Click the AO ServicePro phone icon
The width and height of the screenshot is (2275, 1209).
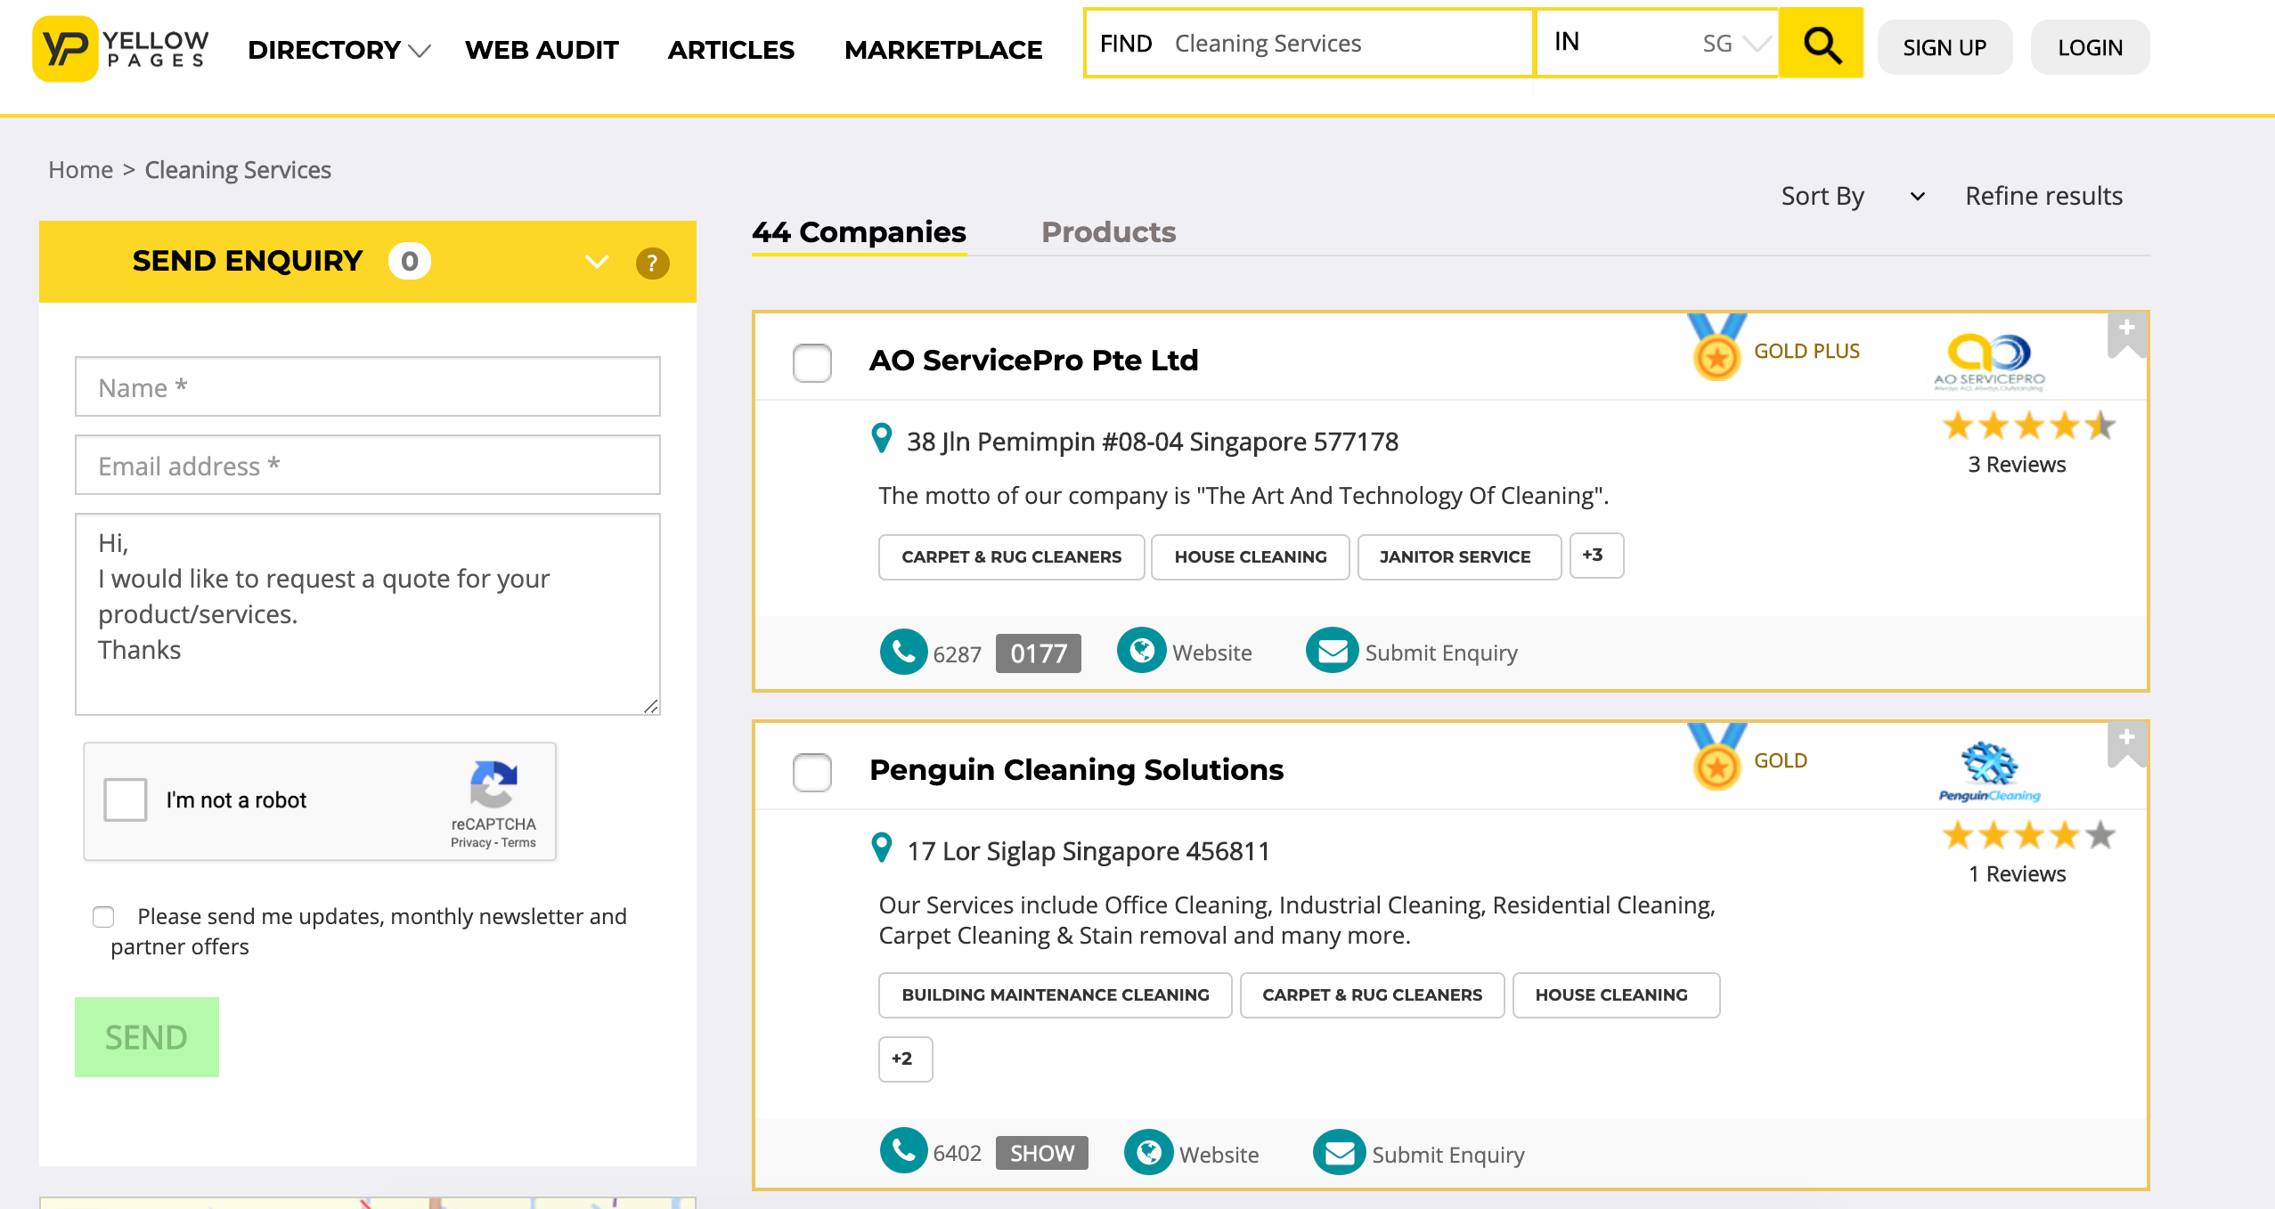[903, 653]
